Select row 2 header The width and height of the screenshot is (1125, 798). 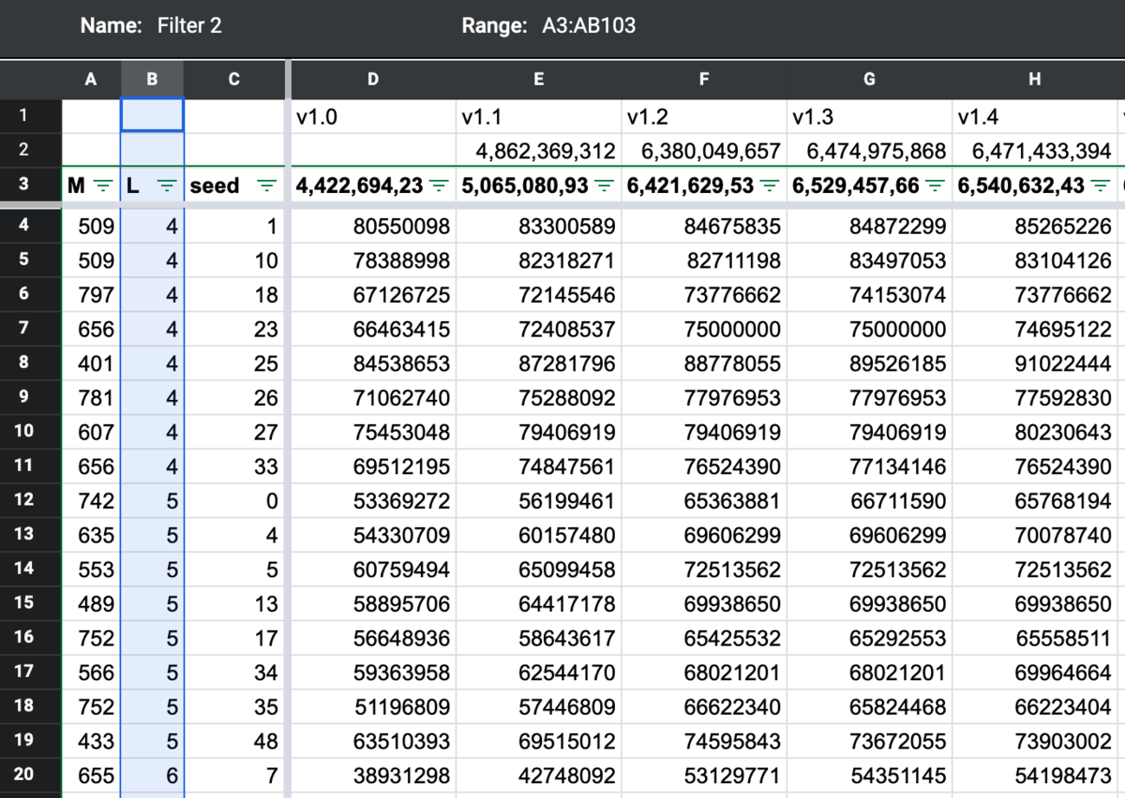[31, 150]
